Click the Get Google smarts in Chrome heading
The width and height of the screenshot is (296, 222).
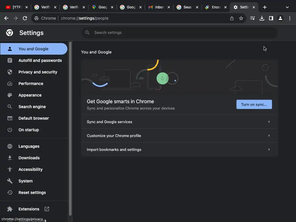[120, 101]
